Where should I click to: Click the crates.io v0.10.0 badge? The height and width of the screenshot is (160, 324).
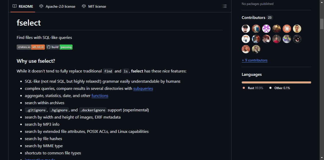coord(31,47)
